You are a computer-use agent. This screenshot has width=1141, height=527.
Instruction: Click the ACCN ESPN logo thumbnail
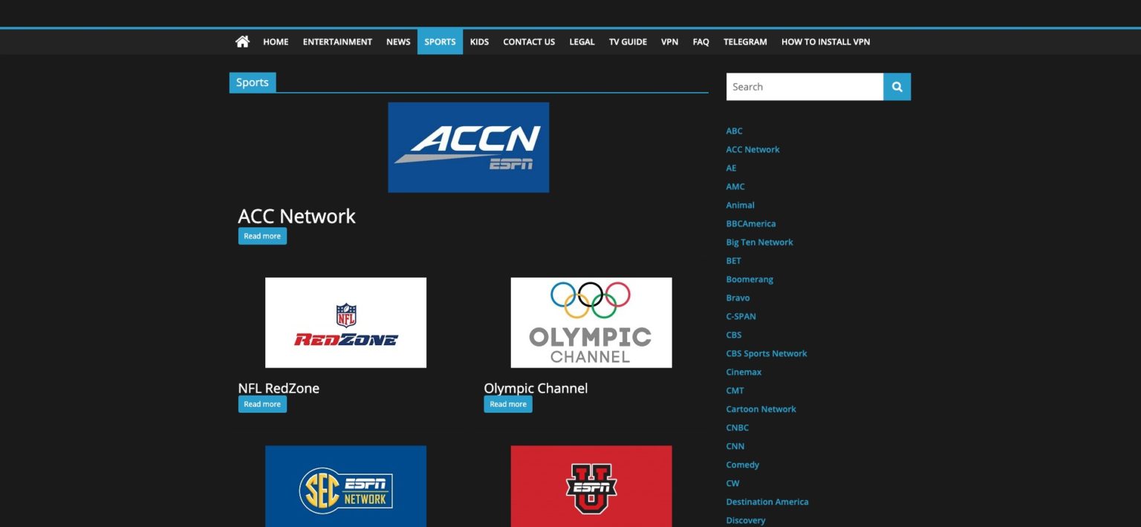coord(468,147)
